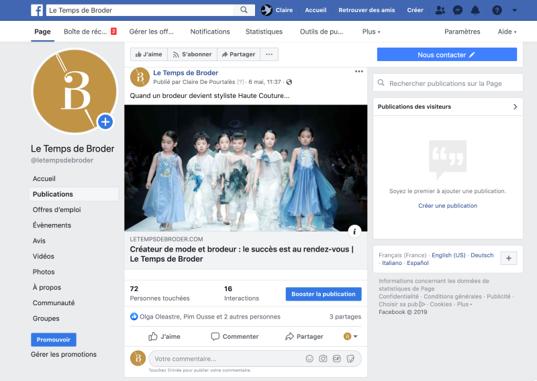Open Évènements in sidebar
Screen dimensions: 537x381
pos(52,225)
